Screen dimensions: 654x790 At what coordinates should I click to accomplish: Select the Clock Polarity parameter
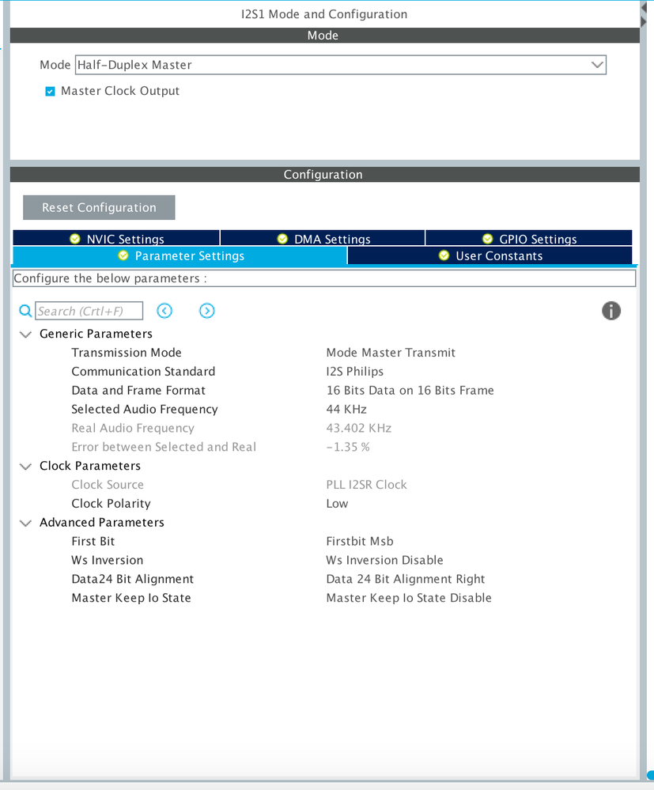click(111, 504)
